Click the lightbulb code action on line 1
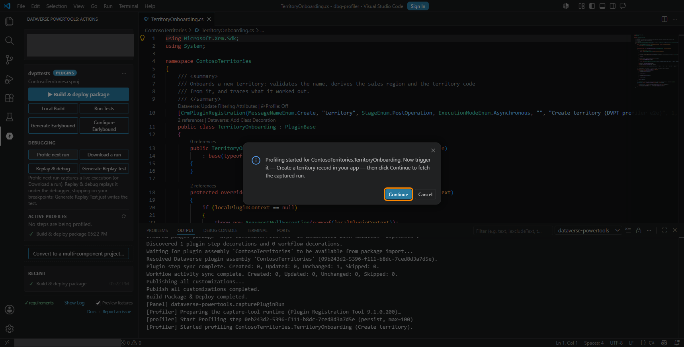The height and width of the screenshot is (347, 684). coord(143,38)
